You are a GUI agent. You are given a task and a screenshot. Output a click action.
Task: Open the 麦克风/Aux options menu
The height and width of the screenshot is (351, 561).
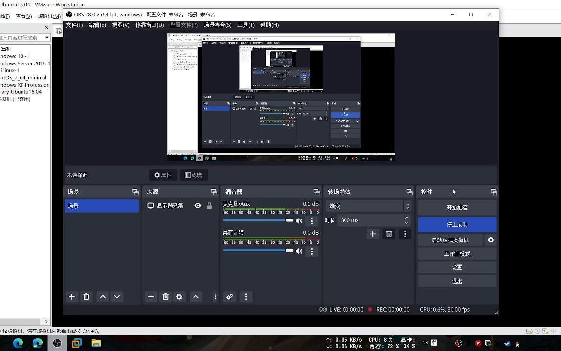coord(312,220)
